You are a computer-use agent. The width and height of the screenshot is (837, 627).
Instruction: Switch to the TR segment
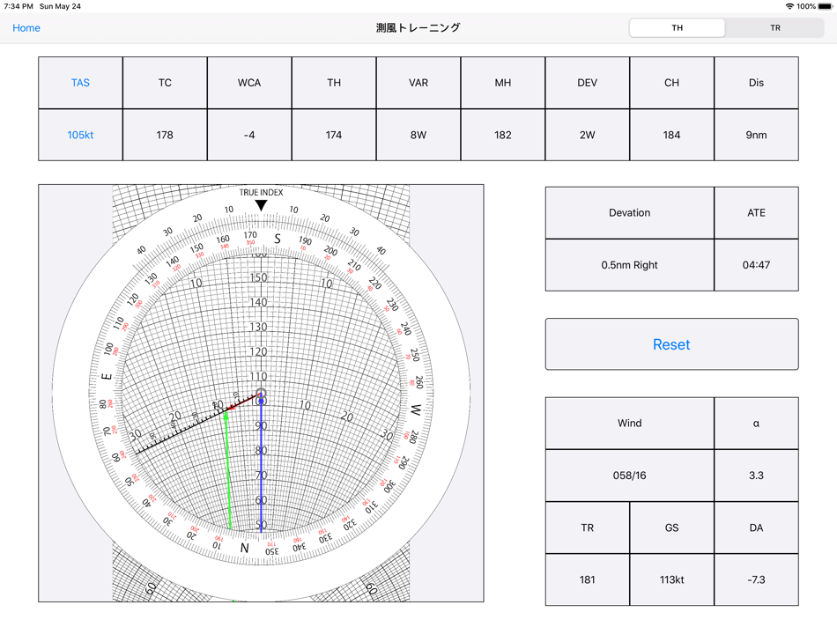point(775,28)
